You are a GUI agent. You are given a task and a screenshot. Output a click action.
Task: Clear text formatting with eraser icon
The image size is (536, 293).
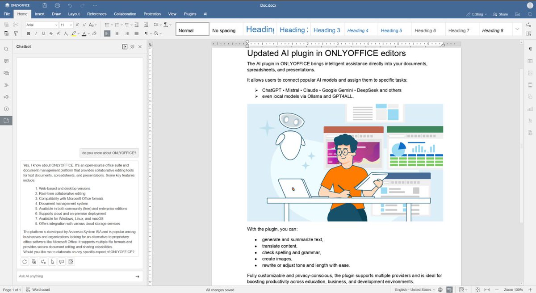[x=94, y=33]
